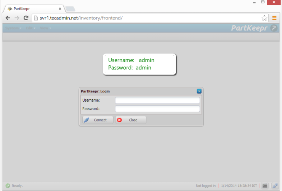Open a new browser tab
This screenshot has width=282, height=191.
click(70, 8)
